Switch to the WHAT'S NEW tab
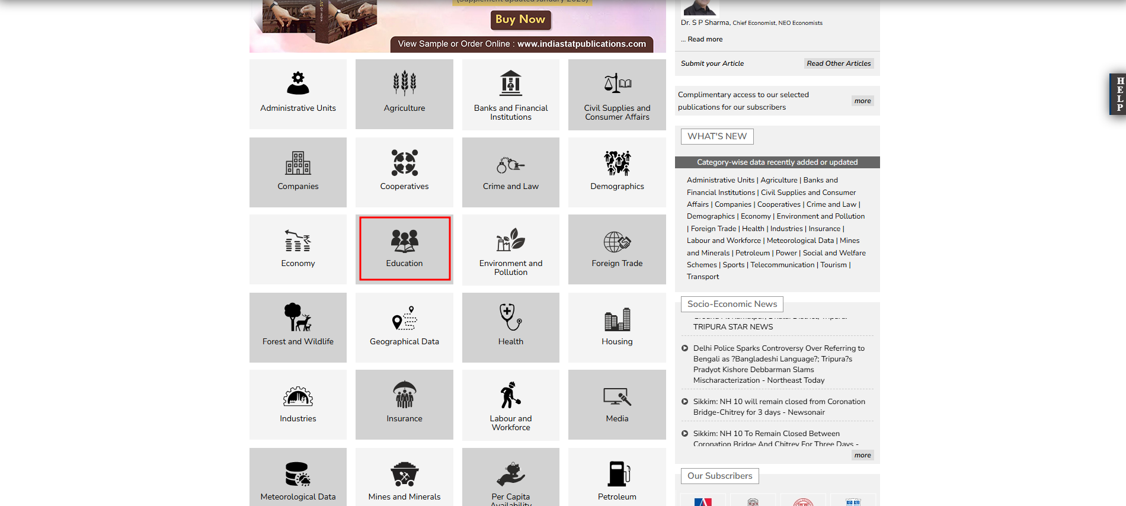This screenshot has height=506, width=1126. tap(717, 136)
